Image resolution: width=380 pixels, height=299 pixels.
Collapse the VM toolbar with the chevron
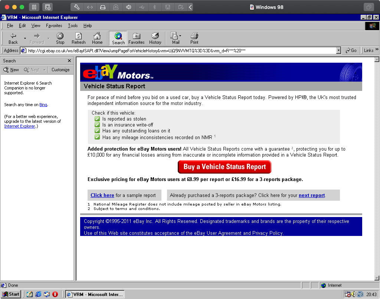(x=190, y=7)
